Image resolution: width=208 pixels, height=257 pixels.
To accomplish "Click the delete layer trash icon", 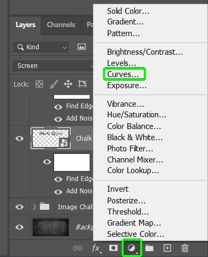I will click(x=185, y=248).
